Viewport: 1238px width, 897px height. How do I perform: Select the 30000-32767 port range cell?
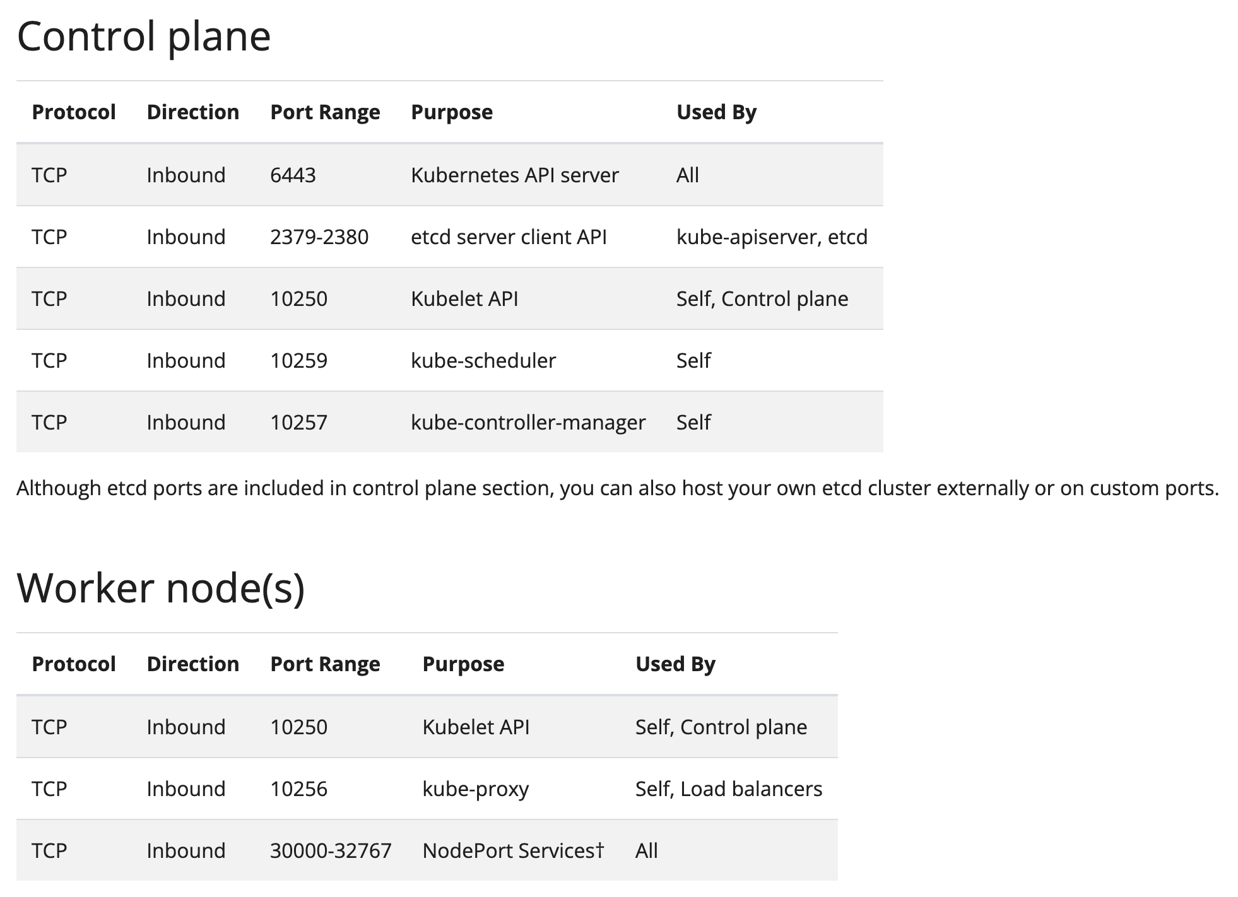coord(331,850)
